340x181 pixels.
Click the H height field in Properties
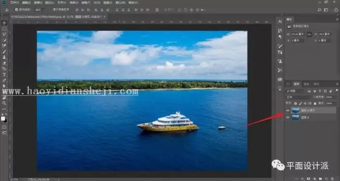coord(325,34)
